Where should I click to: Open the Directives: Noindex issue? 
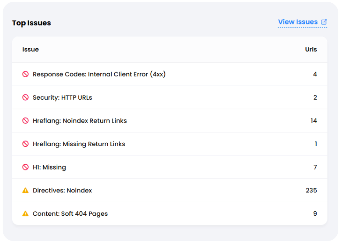pos(62,191)
